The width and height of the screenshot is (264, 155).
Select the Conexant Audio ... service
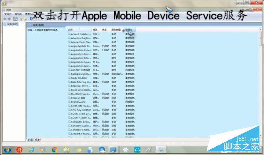101,126
